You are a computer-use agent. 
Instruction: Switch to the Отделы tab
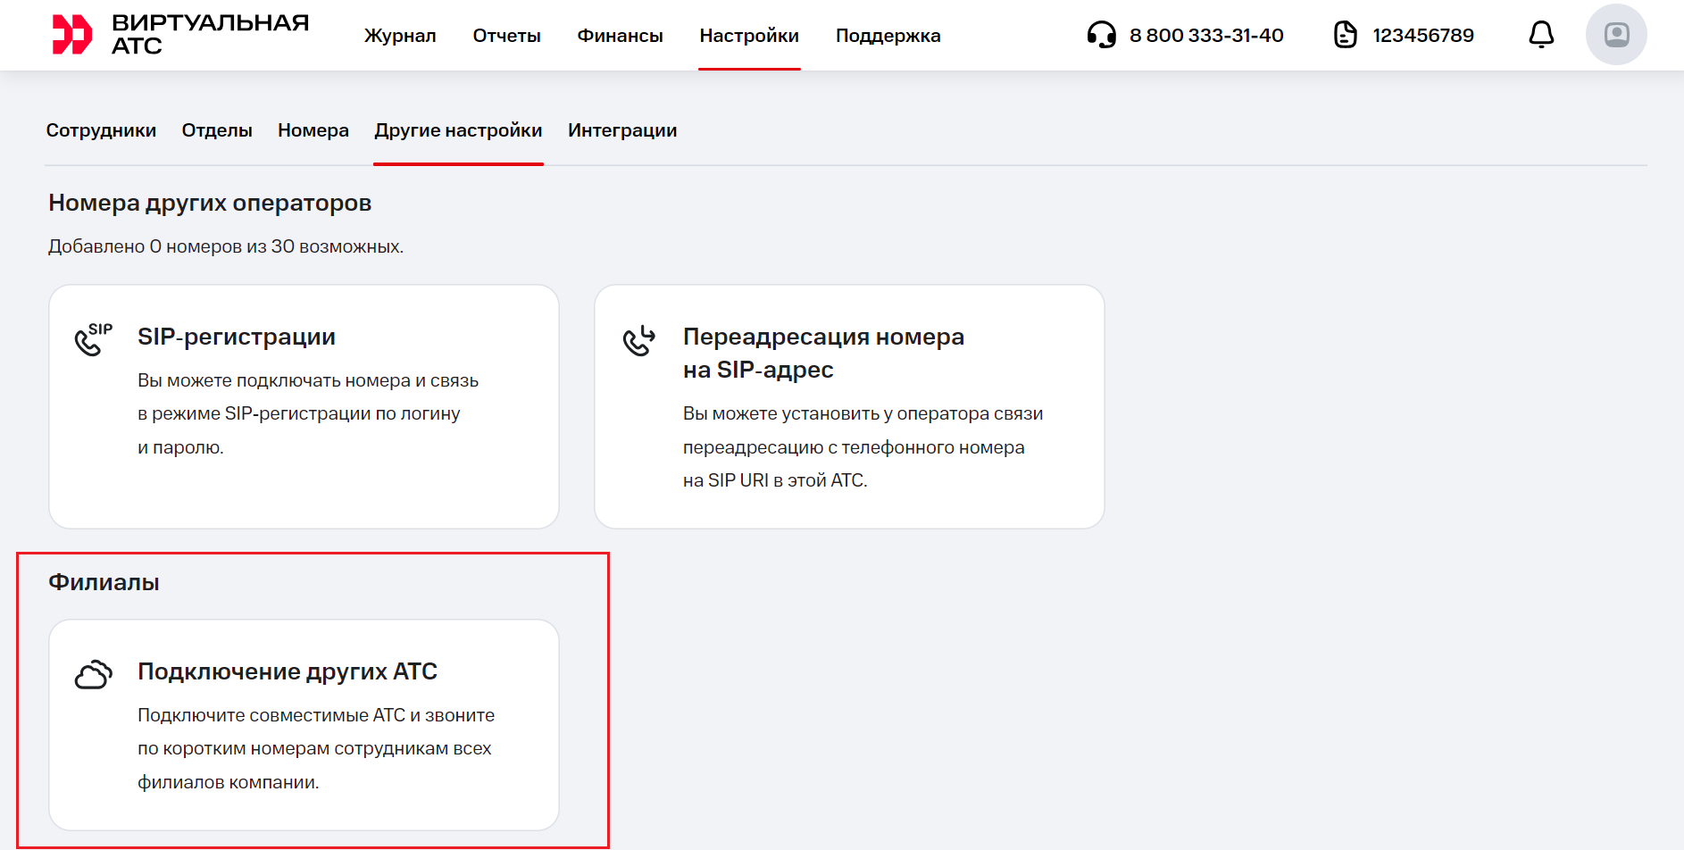217,130
